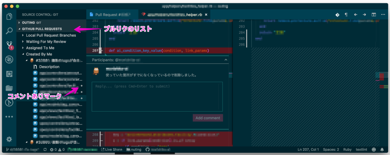The width and height of the screenshot is (390, 155).
Task: Click the Participants label in comment header
Action: (x=103, y=60)
